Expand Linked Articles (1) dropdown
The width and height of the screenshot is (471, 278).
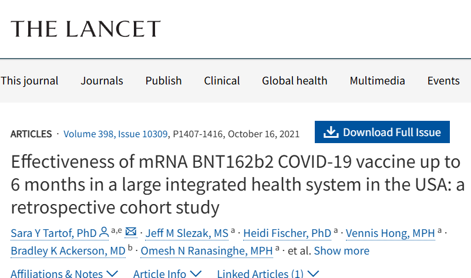pyautogui.click(x=268, y=273)
